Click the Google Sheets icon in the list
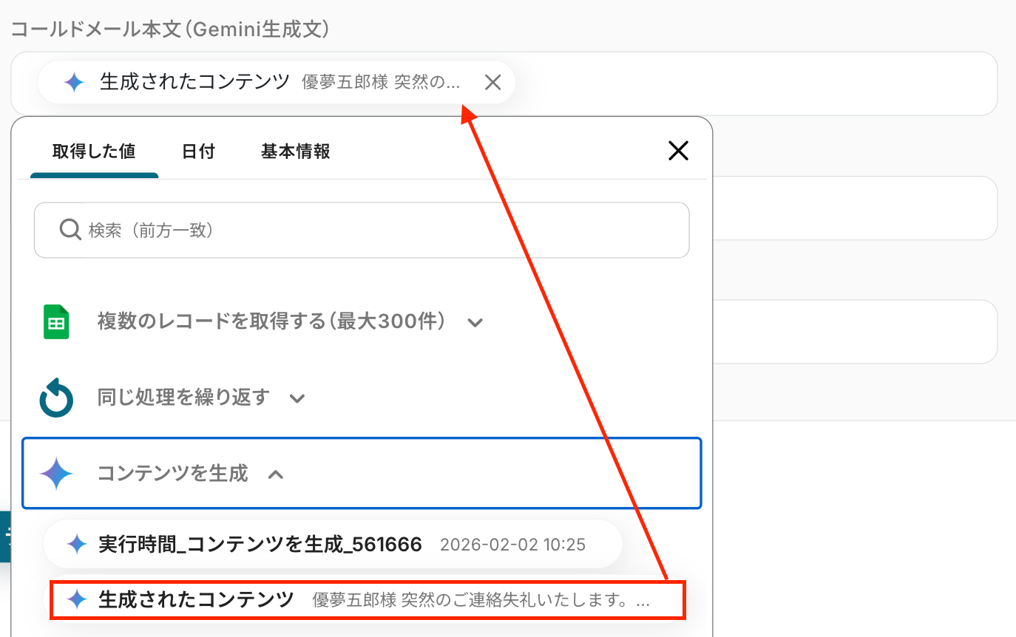1016x637 pixels. 56,322
